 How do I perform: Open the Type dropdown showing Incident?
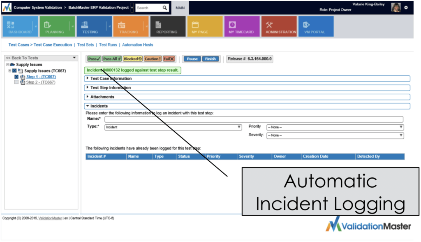[x=173, y=127]
